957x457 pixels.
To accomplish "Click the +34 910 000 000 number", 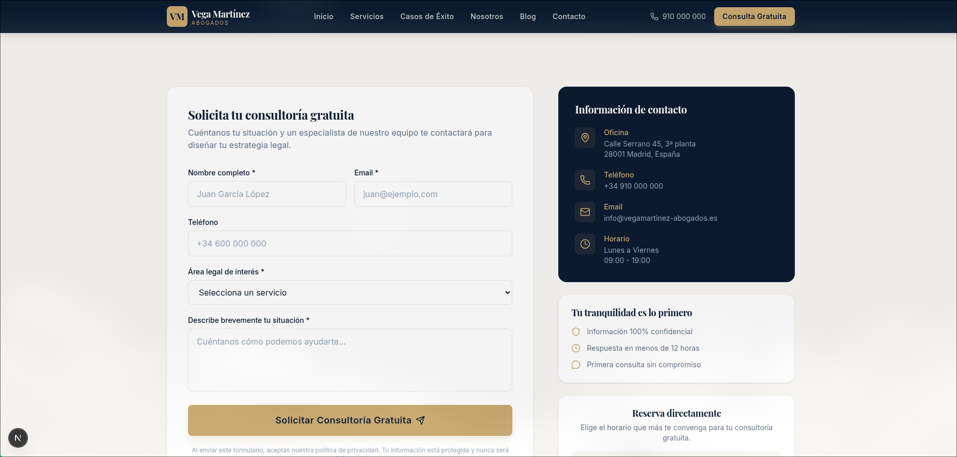I will coord(634,186).
